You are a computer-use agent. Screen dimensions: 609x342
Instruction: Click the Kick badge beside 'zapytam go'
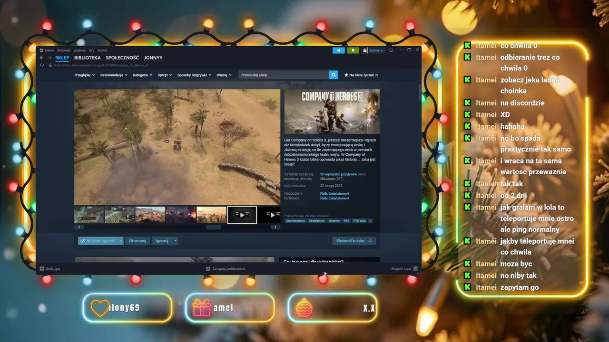[x=468, y=287]
